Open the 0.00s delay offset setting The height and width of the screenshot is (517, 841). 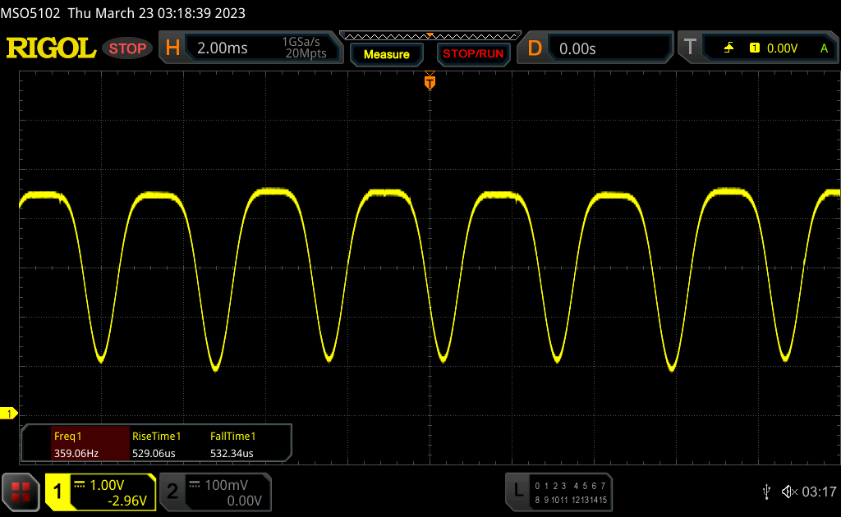click(x=608, y=48)
